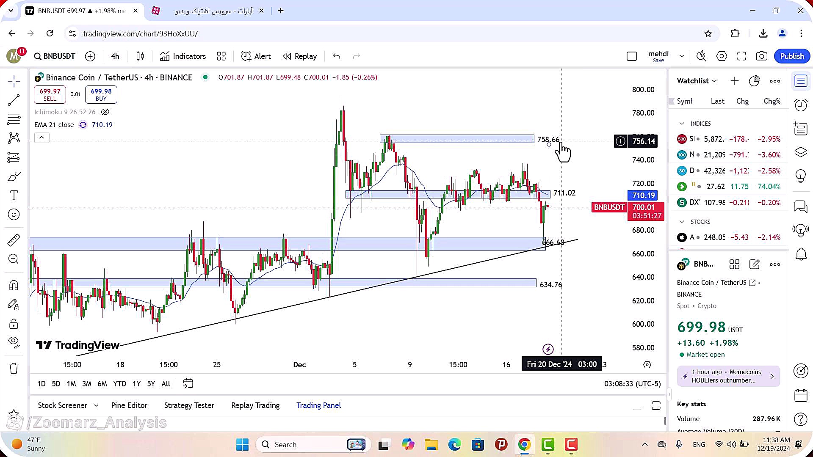813x457 pixels.
Task: Toggle stay in drawing mode
Action: (14, 305)
